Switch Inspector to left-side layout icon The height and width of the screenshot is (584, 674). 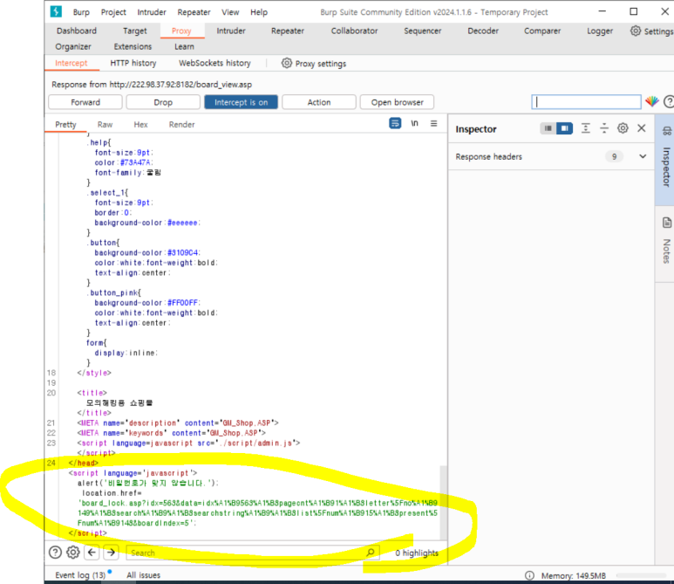coord(548,128)
